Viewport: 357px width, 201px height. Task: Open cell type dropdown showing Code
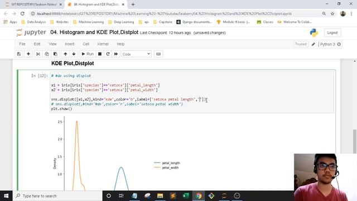136,54
